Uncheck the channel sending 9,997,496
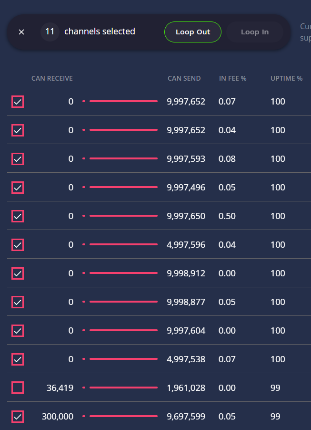The width and height of the screenshot is (311, 430). click(x=18, y=187)
